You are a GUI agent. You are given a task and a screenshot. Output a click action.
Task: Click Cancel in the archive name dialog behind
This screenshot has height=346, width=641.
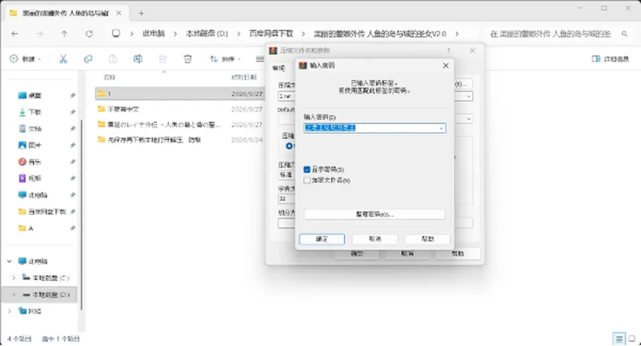(x=407, y=254)
